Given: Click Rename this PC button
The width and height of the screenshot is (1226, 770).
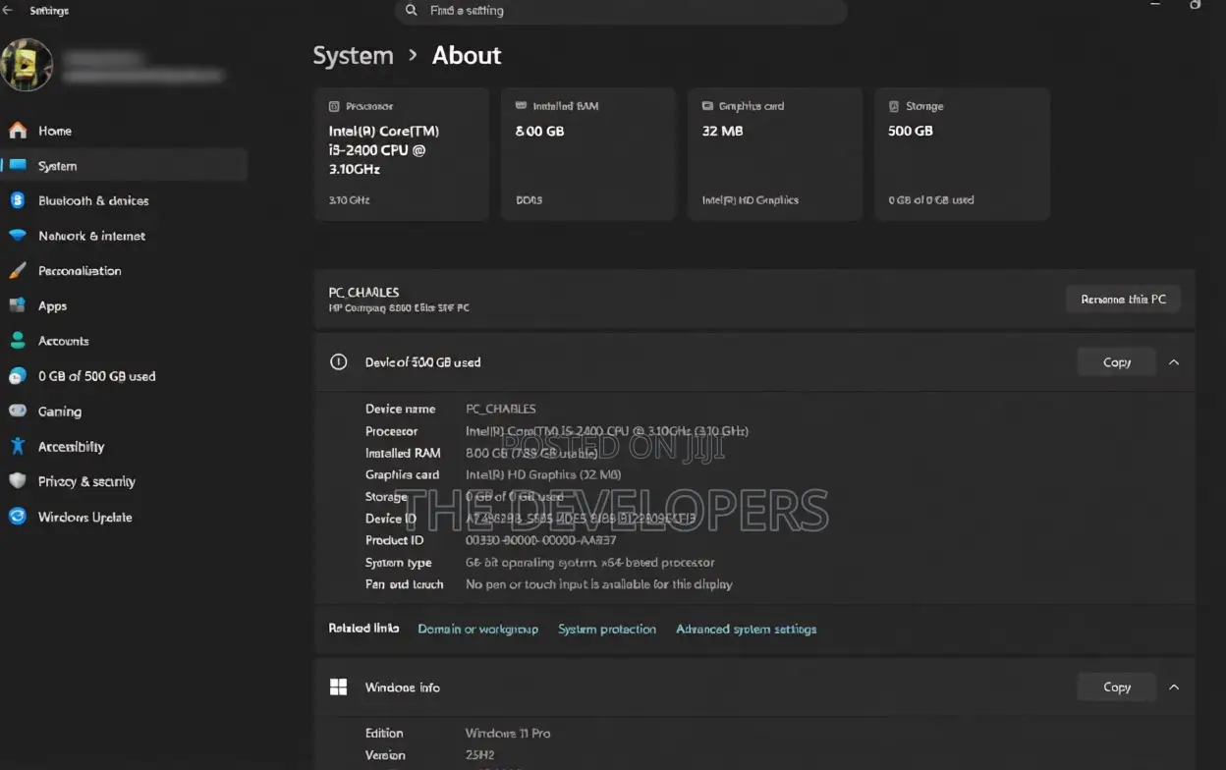Looking at the screenshot, I should [1123, 300].
